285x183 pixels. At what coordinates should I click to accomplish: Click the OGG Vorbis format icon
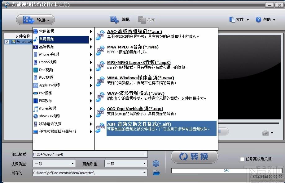click(x=100, y=112)
